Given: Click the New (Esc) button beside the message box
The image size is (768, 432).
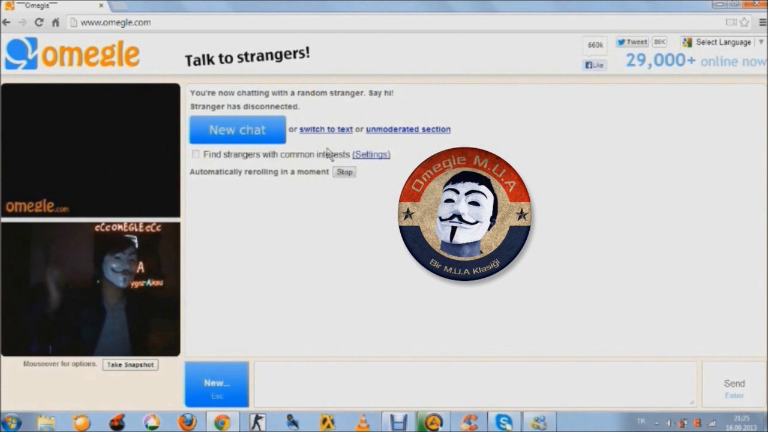Looking at the screenshot, I should click(217, 385).
